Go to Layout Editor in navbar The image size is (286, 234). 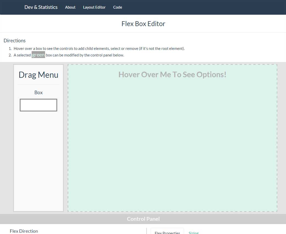tap(94, 7)
